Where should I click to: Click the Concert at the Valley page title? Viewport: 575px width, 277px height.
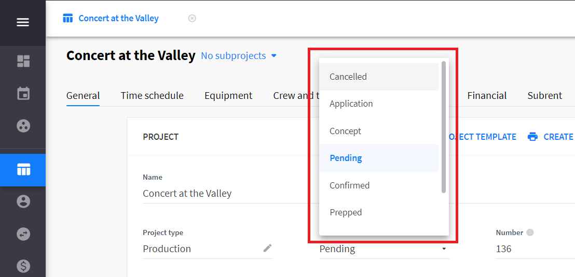point(131,55)
